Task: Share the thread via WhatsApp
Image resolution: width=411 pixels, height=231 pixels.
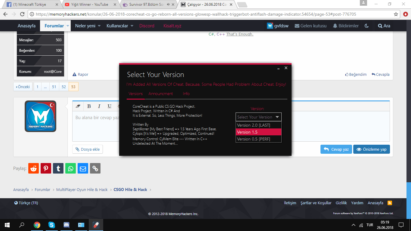Action: (70, 168)
